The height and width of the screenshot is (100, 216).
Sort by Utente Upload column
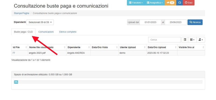(x=132, y=47)
